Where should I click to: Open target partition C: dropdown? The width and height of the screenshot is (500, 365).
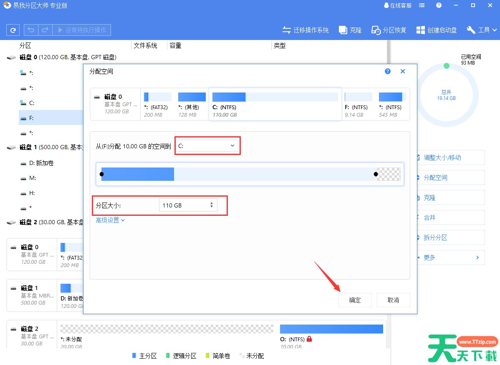[x=207, y=146]
